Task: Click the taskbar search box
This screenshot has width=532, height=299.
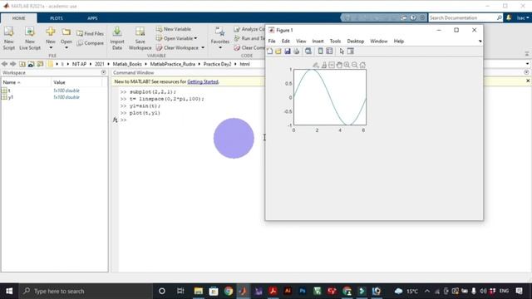Action: 86,291
